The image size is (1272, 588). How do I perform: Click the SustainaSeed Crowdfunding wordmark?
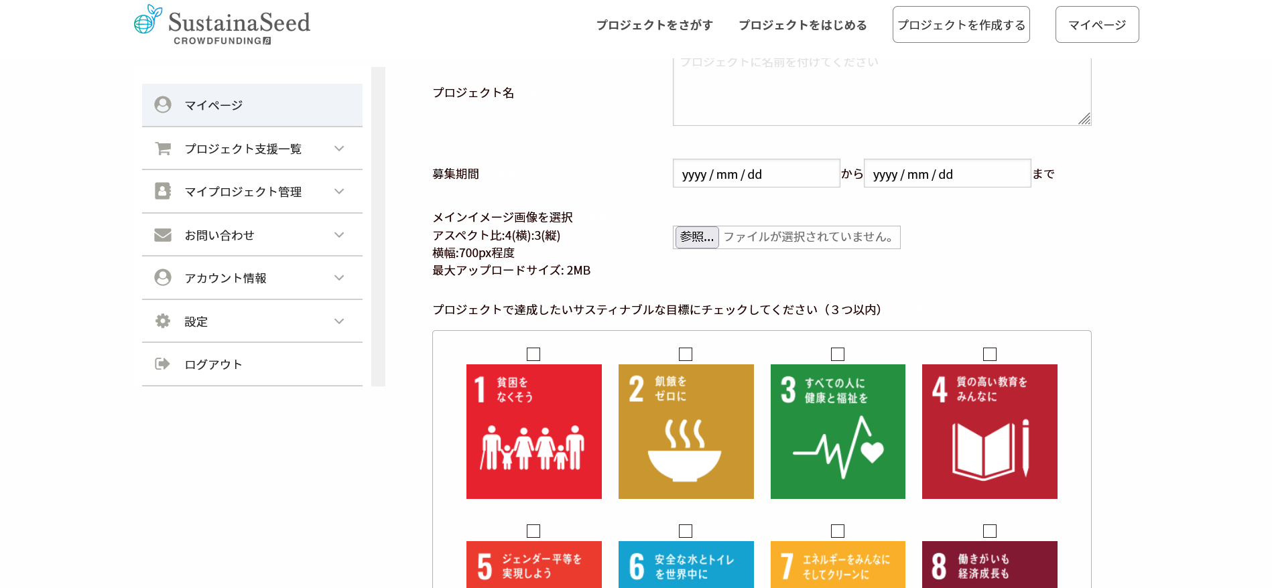[x=239, y=28]
